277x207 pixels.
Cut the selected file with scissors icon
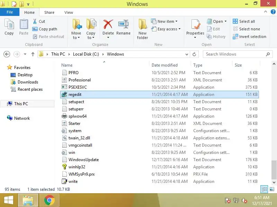coord(39,21)
